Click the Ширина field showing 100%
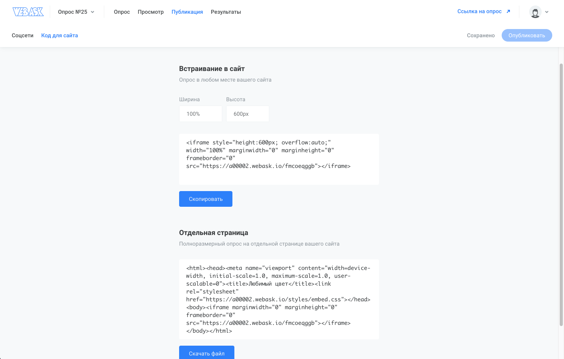Viewport: 564px width, 359px height. coord(200,113)
